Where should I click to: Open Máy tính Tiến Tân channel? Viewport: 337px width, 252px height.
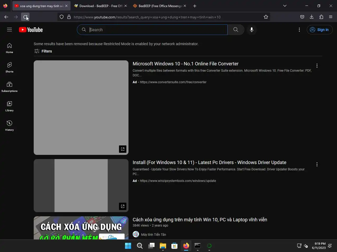153,234
